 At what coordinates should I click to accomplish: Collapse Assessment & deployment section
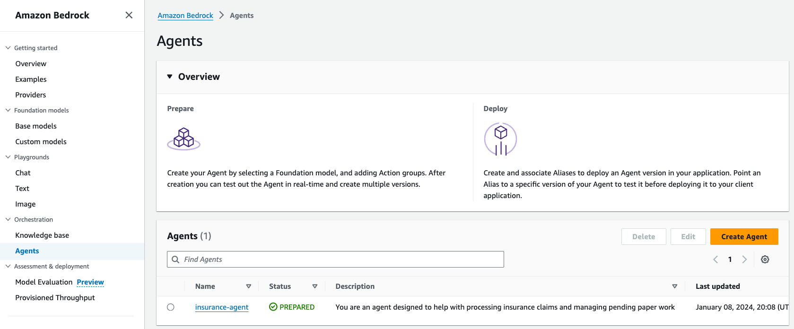[x=8, y=266]
